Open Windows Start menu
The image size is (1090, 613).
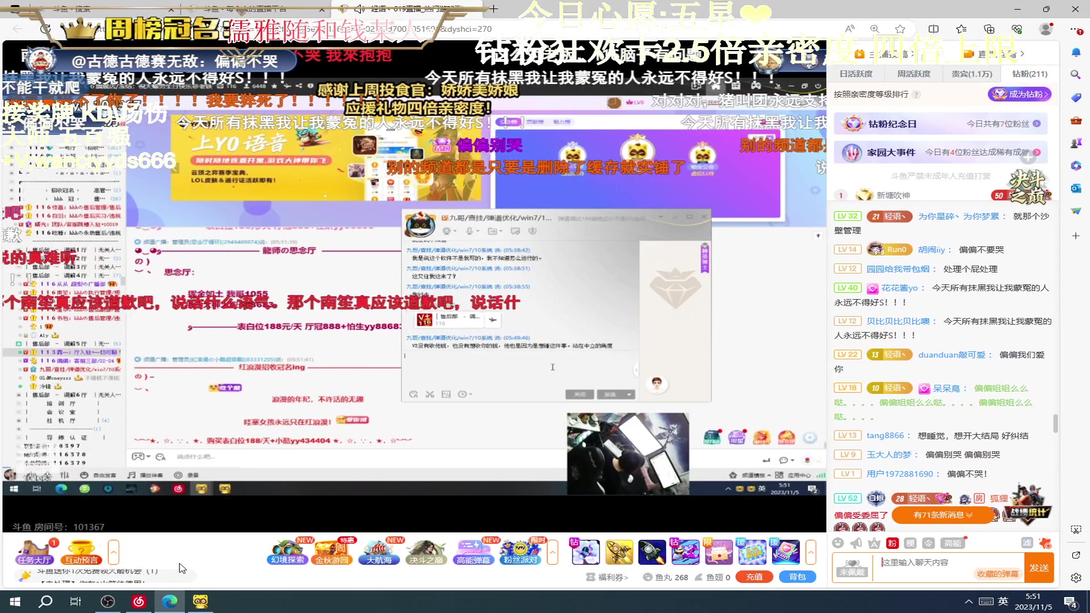[15, 602]
